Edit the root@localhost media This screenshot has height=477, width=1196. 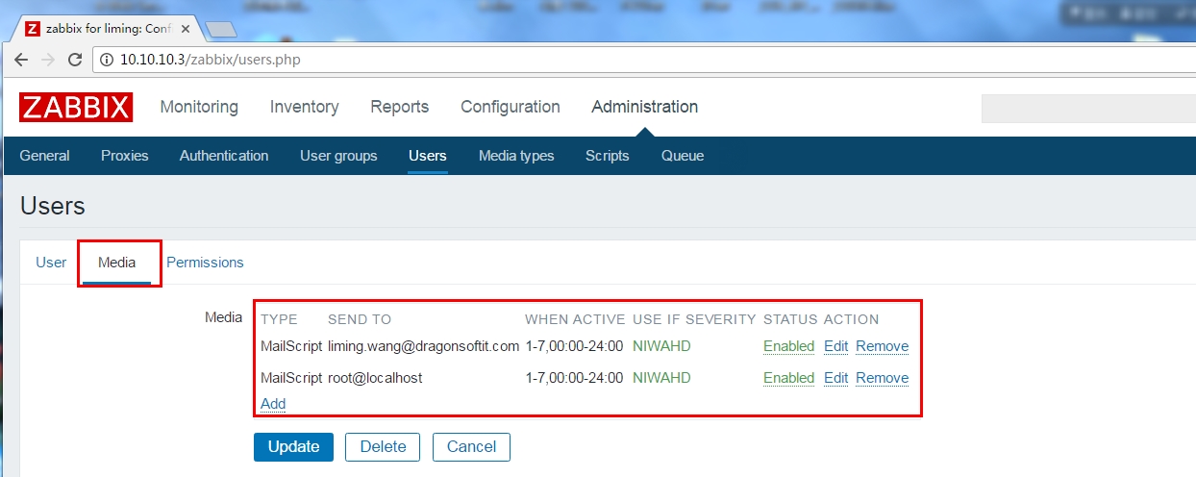click(x=835, y=378)
